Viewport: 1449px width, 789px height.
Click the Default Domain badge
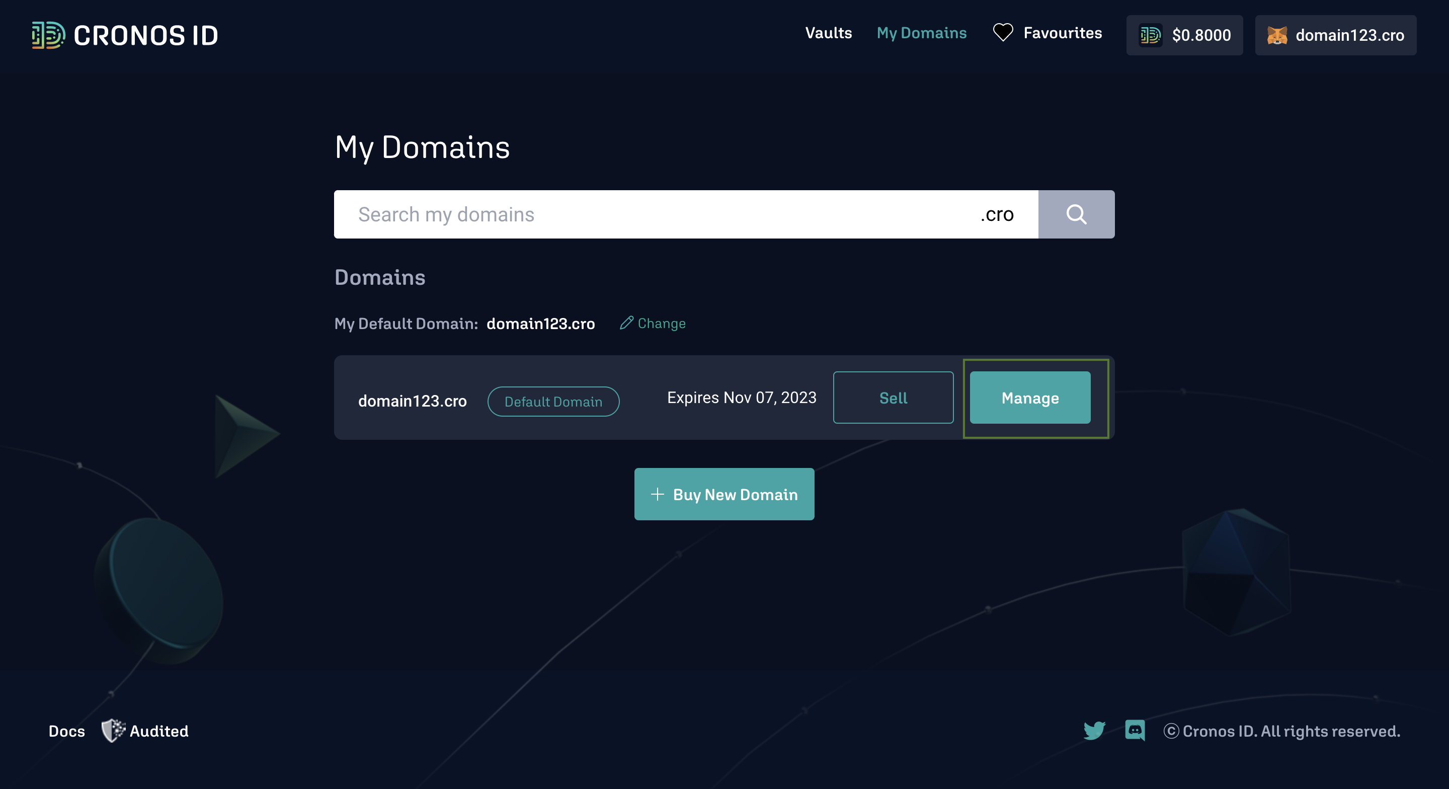coord(553,401)
